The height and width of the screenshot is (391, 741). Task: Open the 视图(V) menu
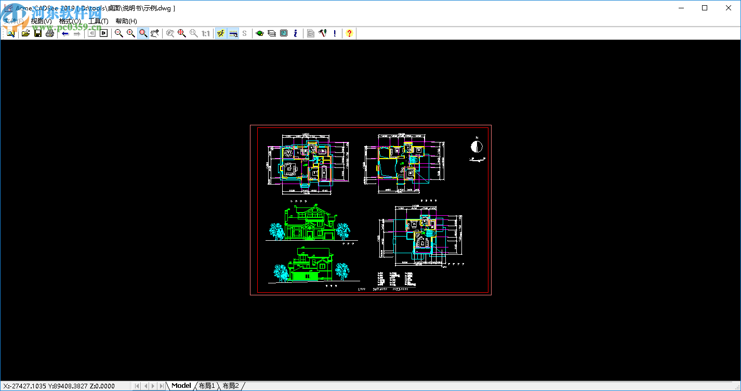pyautogui.click(x=42, y=21)
